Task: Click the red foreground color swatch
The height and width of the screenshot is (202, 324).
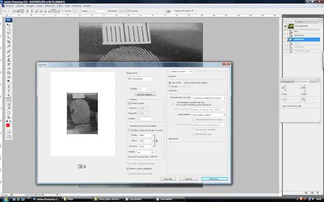Action: 8,125
